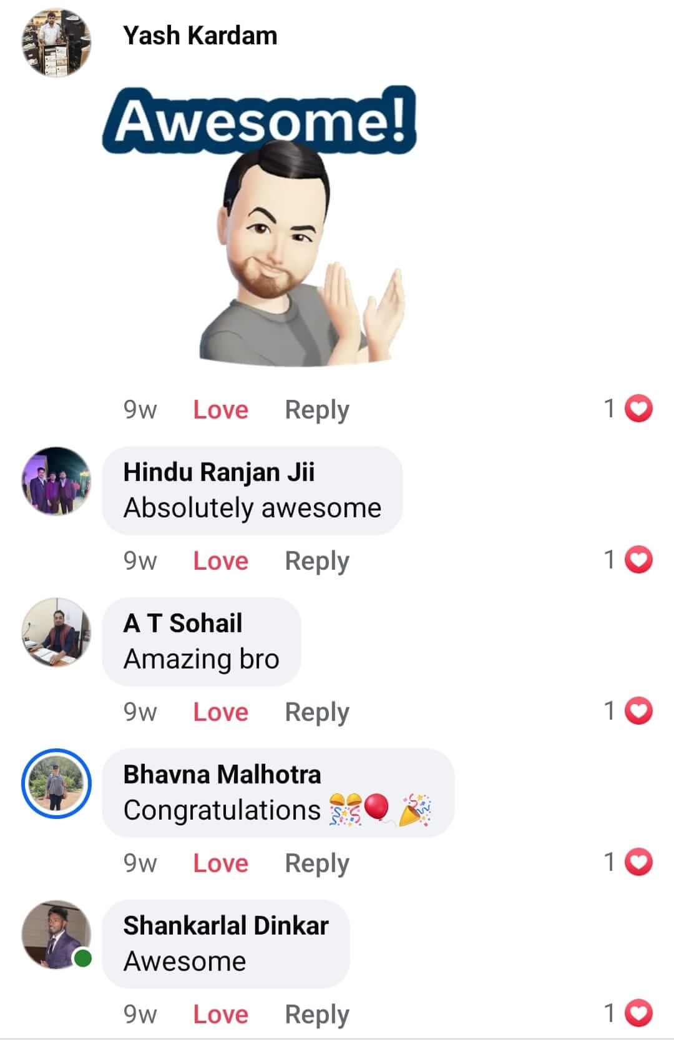Reply to Bhavna Malhotra's Congratulations comment
The width and height of the screenshot is (674, 1042).
317,864
